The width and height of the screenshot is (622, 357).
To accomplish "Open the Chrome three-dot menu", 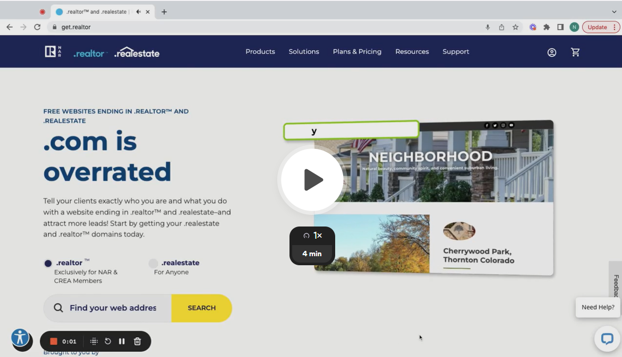I will coord(615,27).
